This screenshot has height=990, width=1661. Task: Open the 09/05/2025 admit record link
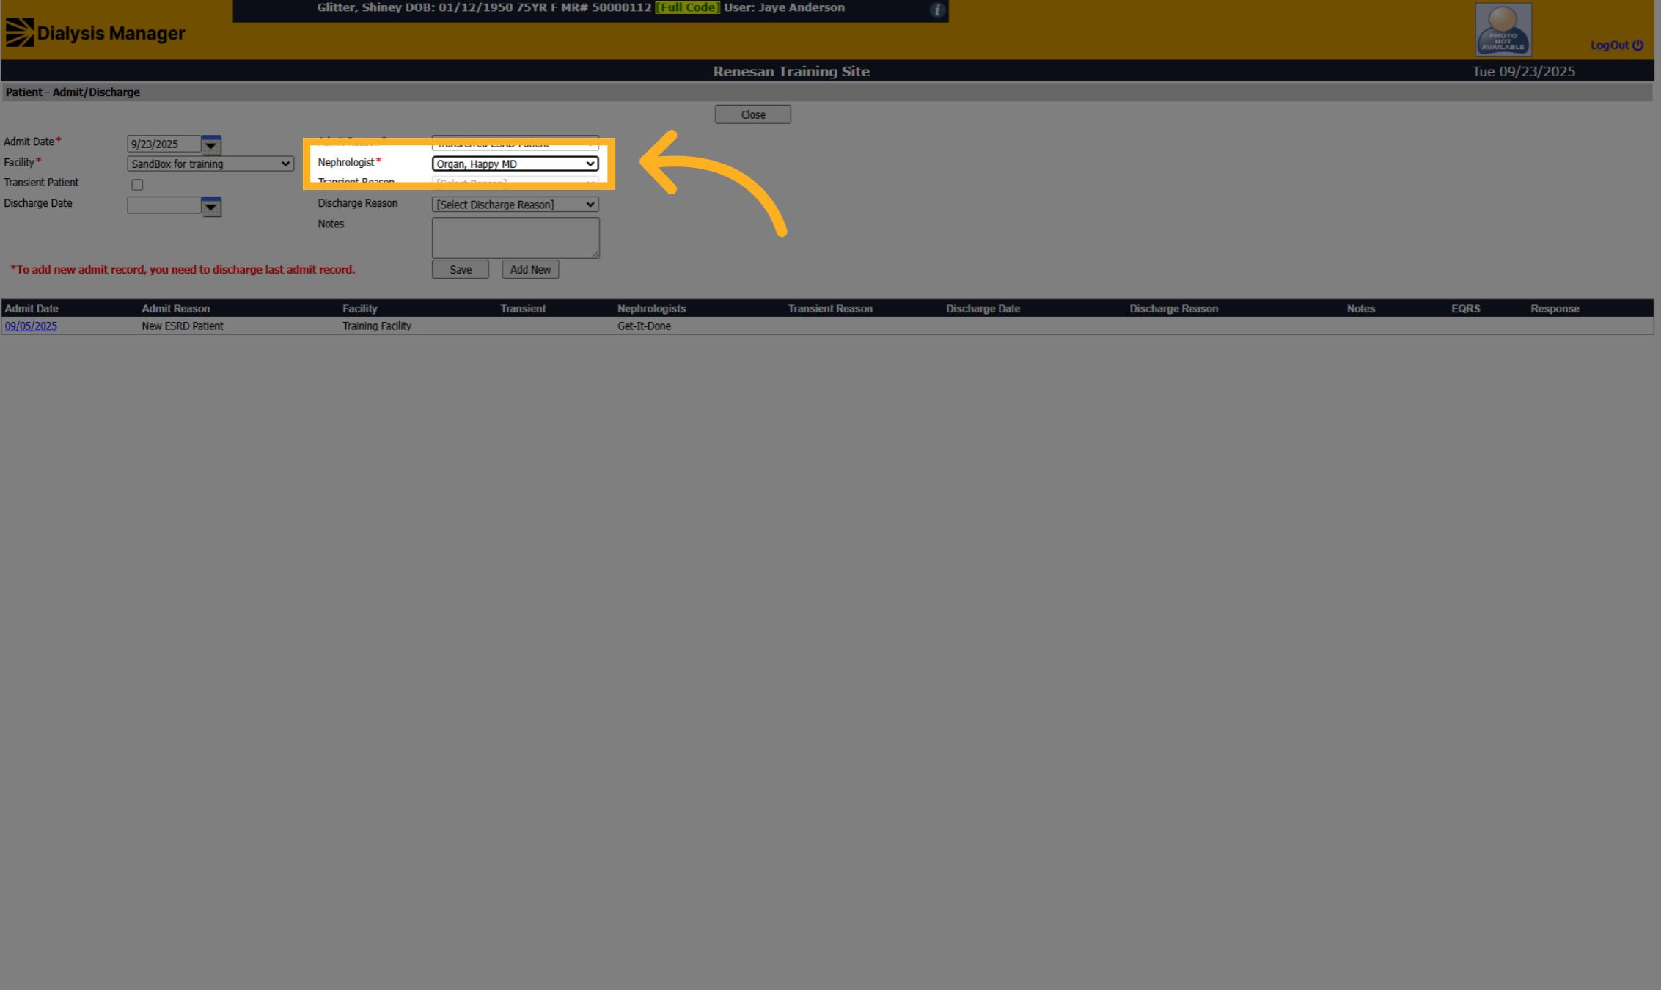point(31,326)
